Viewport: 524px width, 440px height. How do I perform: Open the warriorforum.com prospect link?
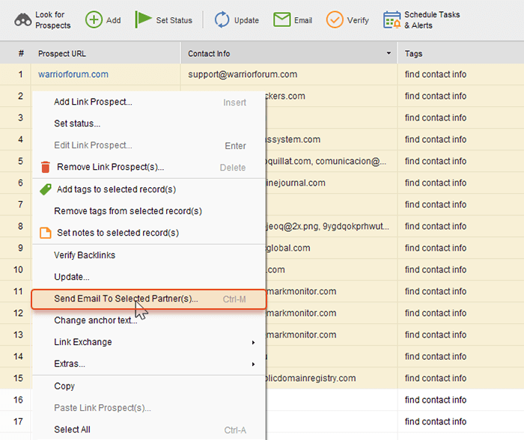[73, 74]
